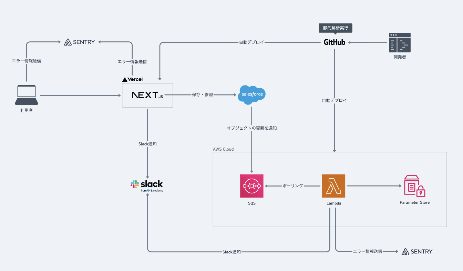
Task: Click エラー情報送信 label above Vercel
Action: [132, 62]
